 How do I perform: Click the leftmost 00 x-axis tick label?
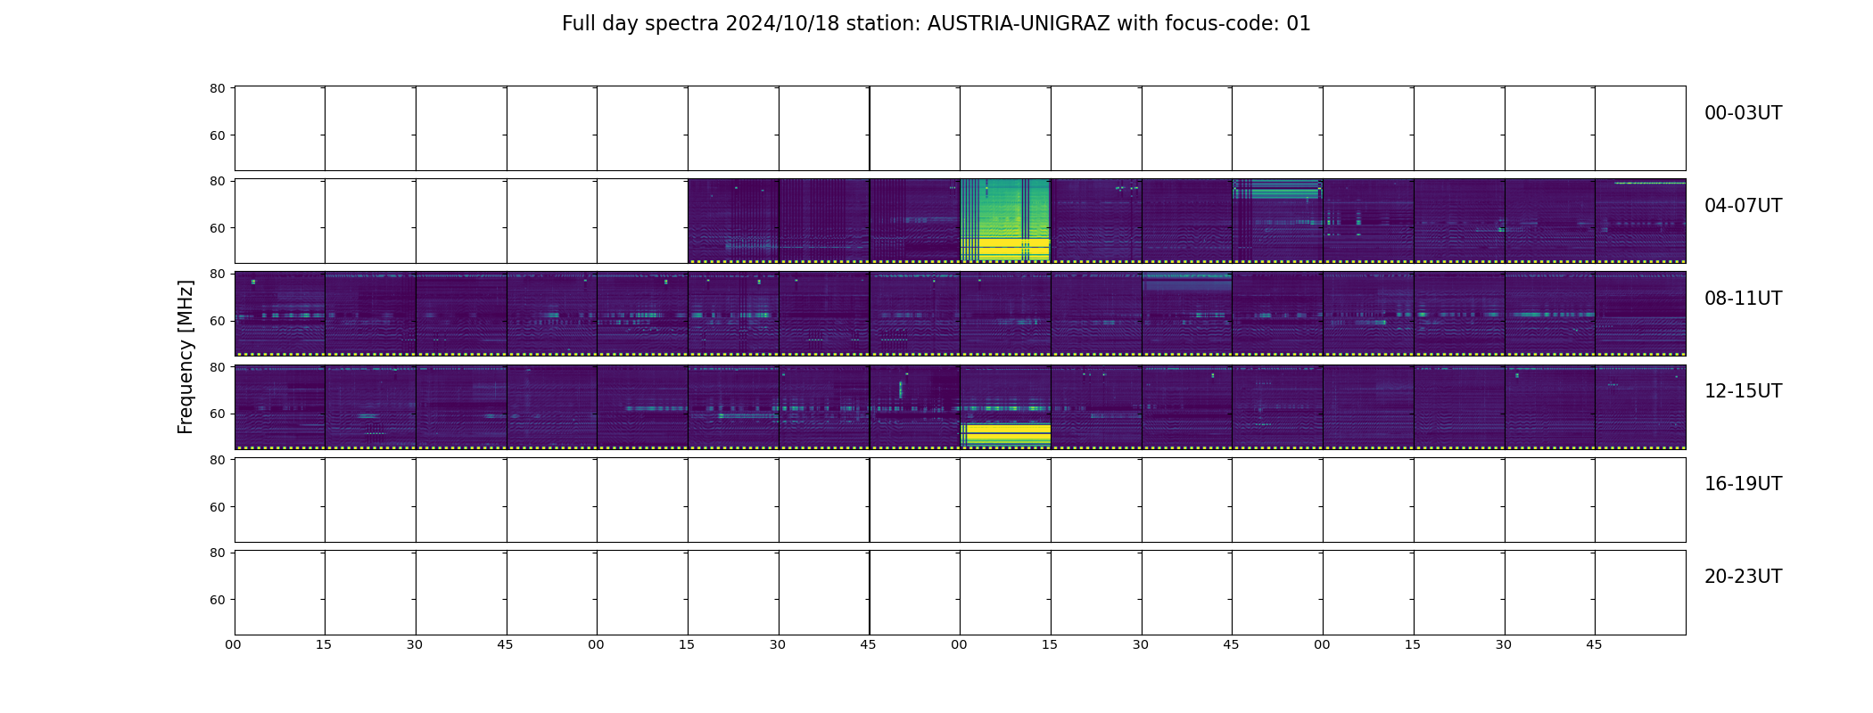pyautogui.click(x=234, y=644)
